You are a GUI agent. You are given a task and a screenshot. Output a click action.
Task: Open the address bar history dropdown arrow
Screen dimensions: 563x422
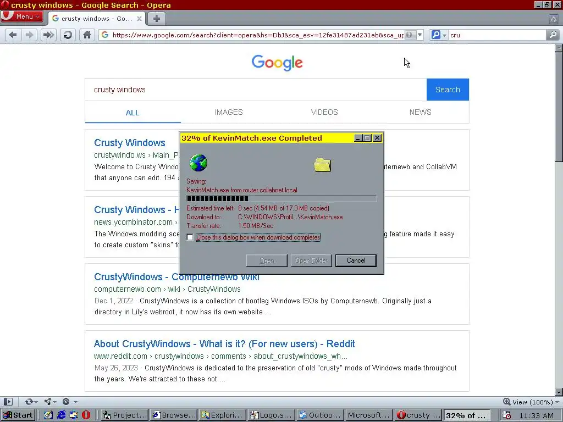point(420,35)
